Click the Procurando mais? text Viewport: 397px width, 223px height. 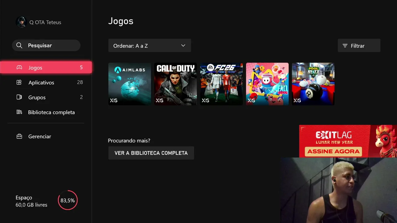(x=129, y=141)
